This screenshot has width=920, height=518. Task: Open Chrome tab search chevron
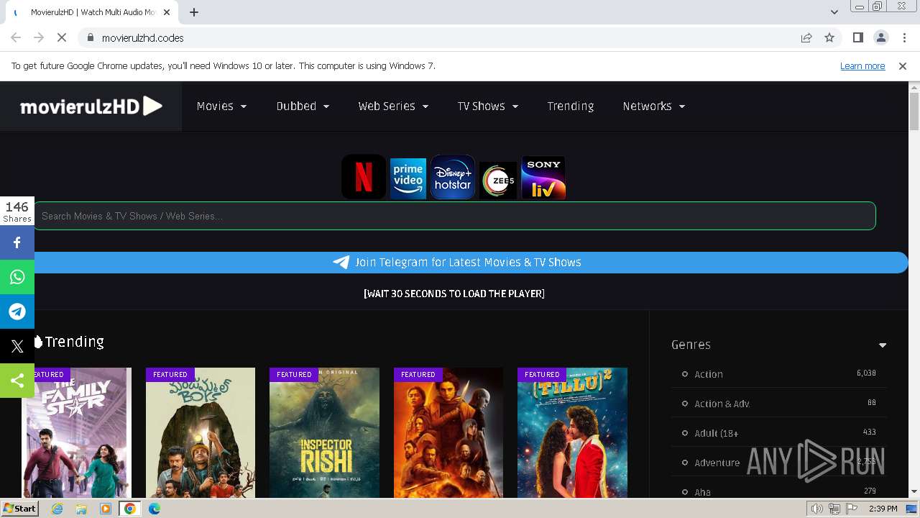(x=834, y=12)
